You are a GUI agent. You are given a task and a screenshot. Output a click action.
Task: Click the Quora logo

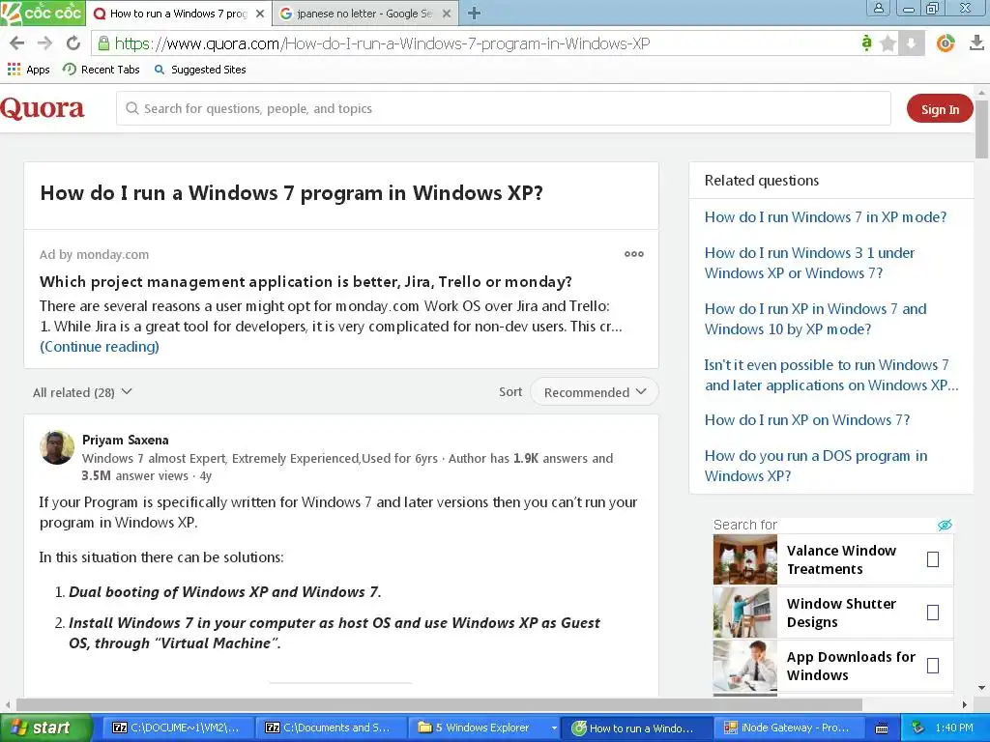[x=43, y=108]
